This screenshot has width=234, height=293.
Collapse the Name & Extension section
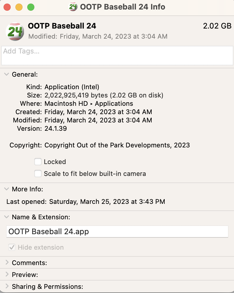pos(7,217)
